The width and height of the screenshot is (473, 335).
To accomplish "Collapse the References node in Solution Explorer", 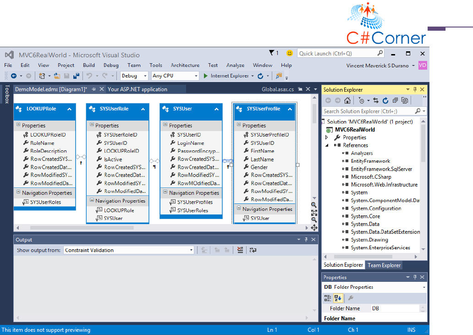I will click(x=327, y=145).
